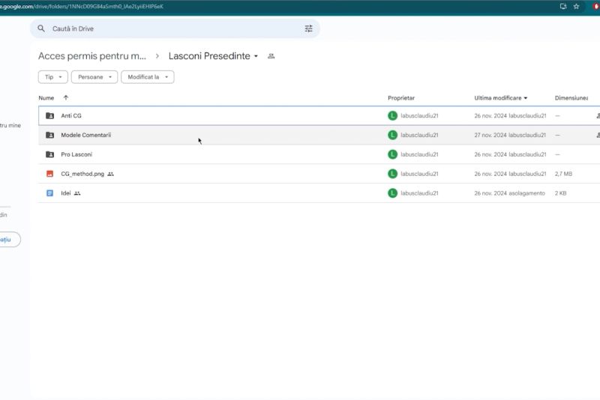Image resolution: width=600 pixels, height=400 pixels.
Task: Sort the list by Nume column header
Action: (x=46, y=98)
